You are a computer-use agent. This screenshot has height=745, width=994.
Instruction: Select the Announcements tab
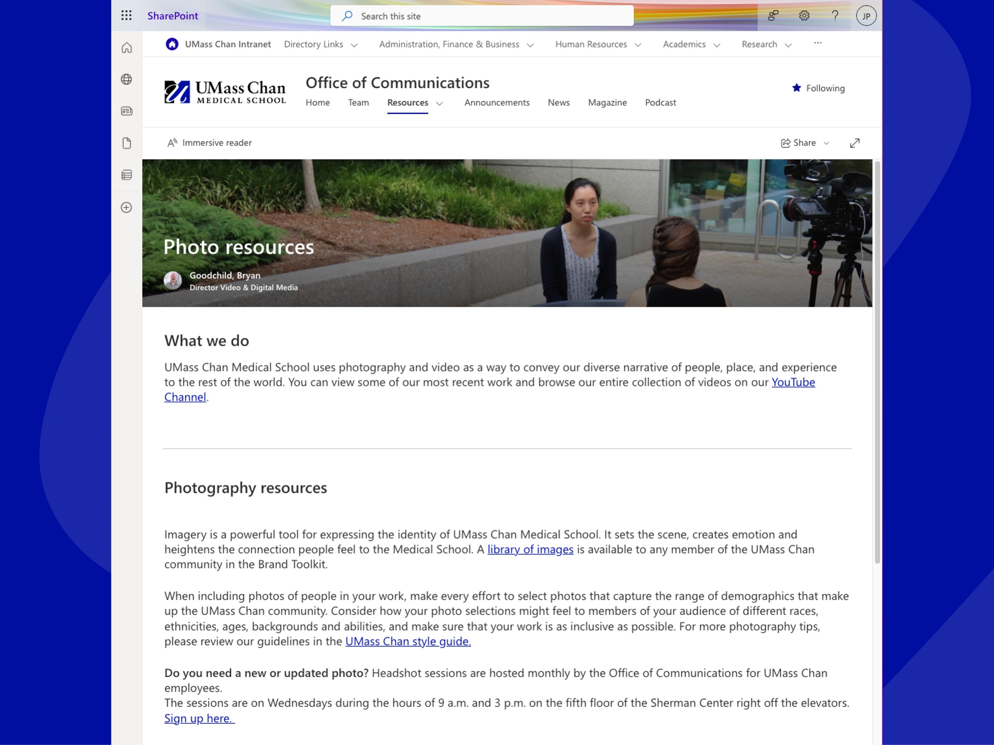[x=496, y=102]
